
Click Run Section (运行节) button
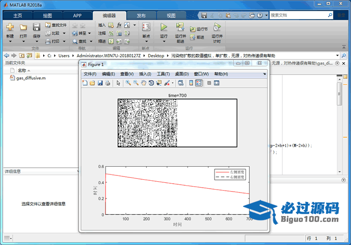198,29
